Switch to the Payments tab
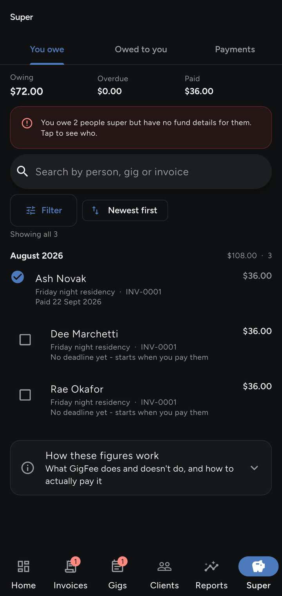The image size is (282, 596). click(x=235, y=49)
